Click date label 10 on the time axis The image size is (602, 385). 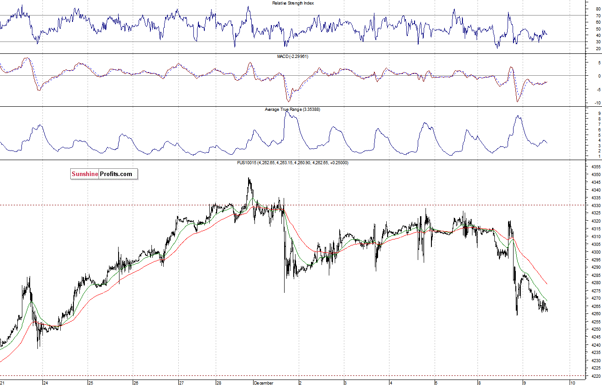click(x=573, y=382)
